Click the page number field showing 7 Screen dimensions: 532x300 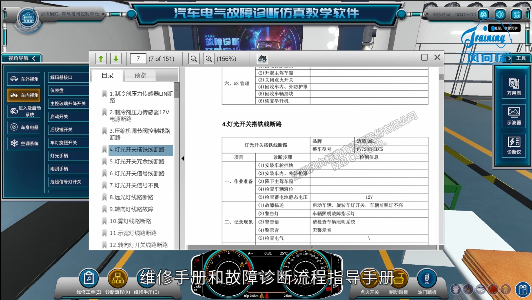[138, 58]
